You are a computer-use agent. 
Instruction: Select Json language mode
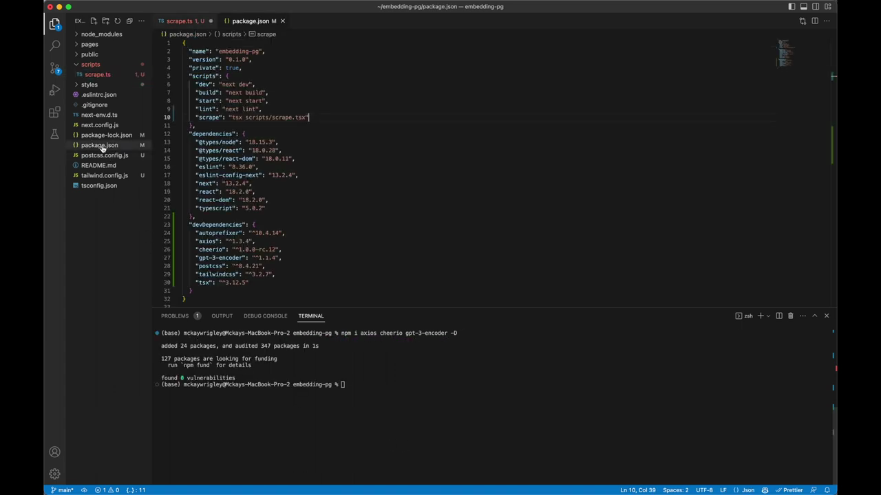point(744,490)
